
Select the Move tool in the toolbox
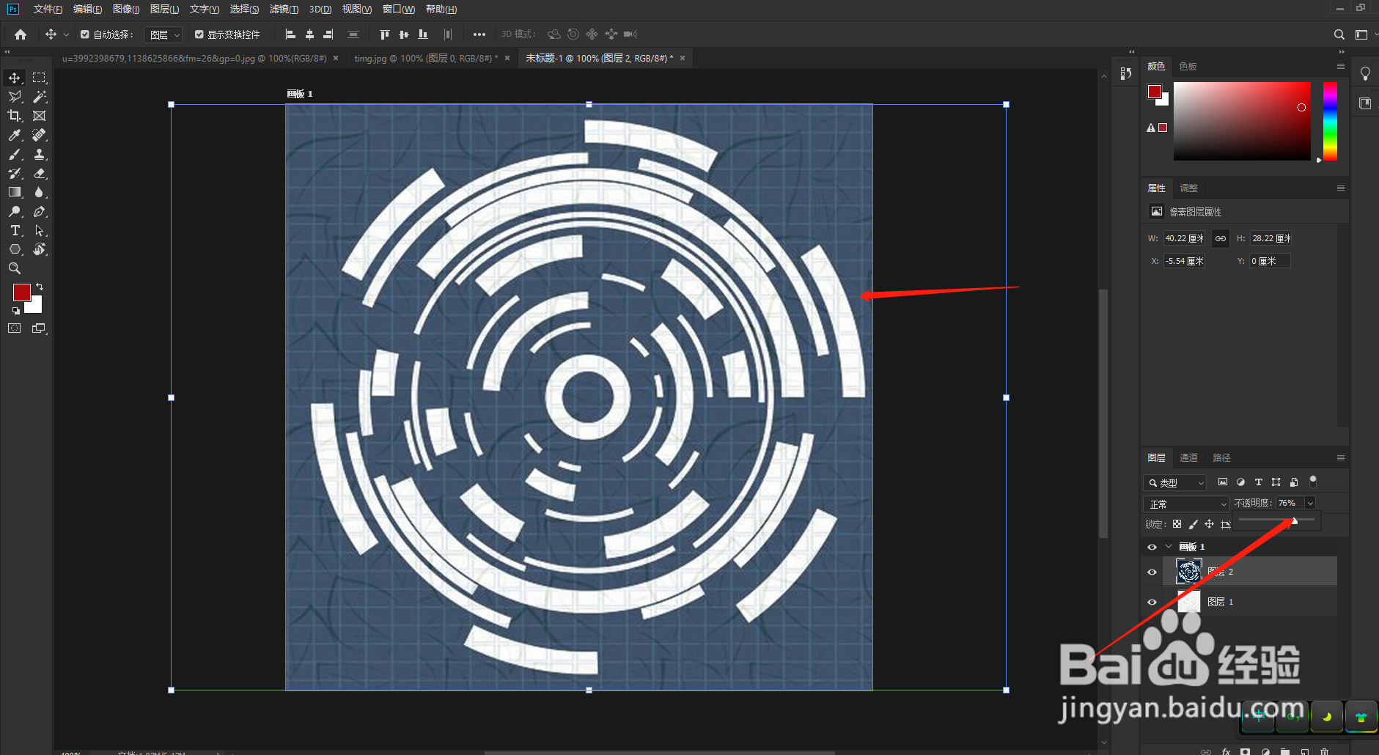15,78
